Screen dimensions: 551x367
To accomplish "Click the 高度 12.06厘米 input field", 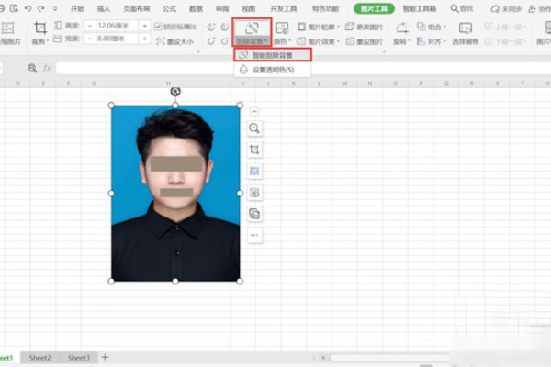I will [117, 26].
